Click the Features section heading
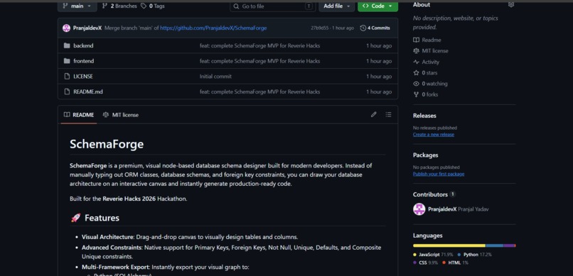Screen dimensions: 573x276 [95, 218]
